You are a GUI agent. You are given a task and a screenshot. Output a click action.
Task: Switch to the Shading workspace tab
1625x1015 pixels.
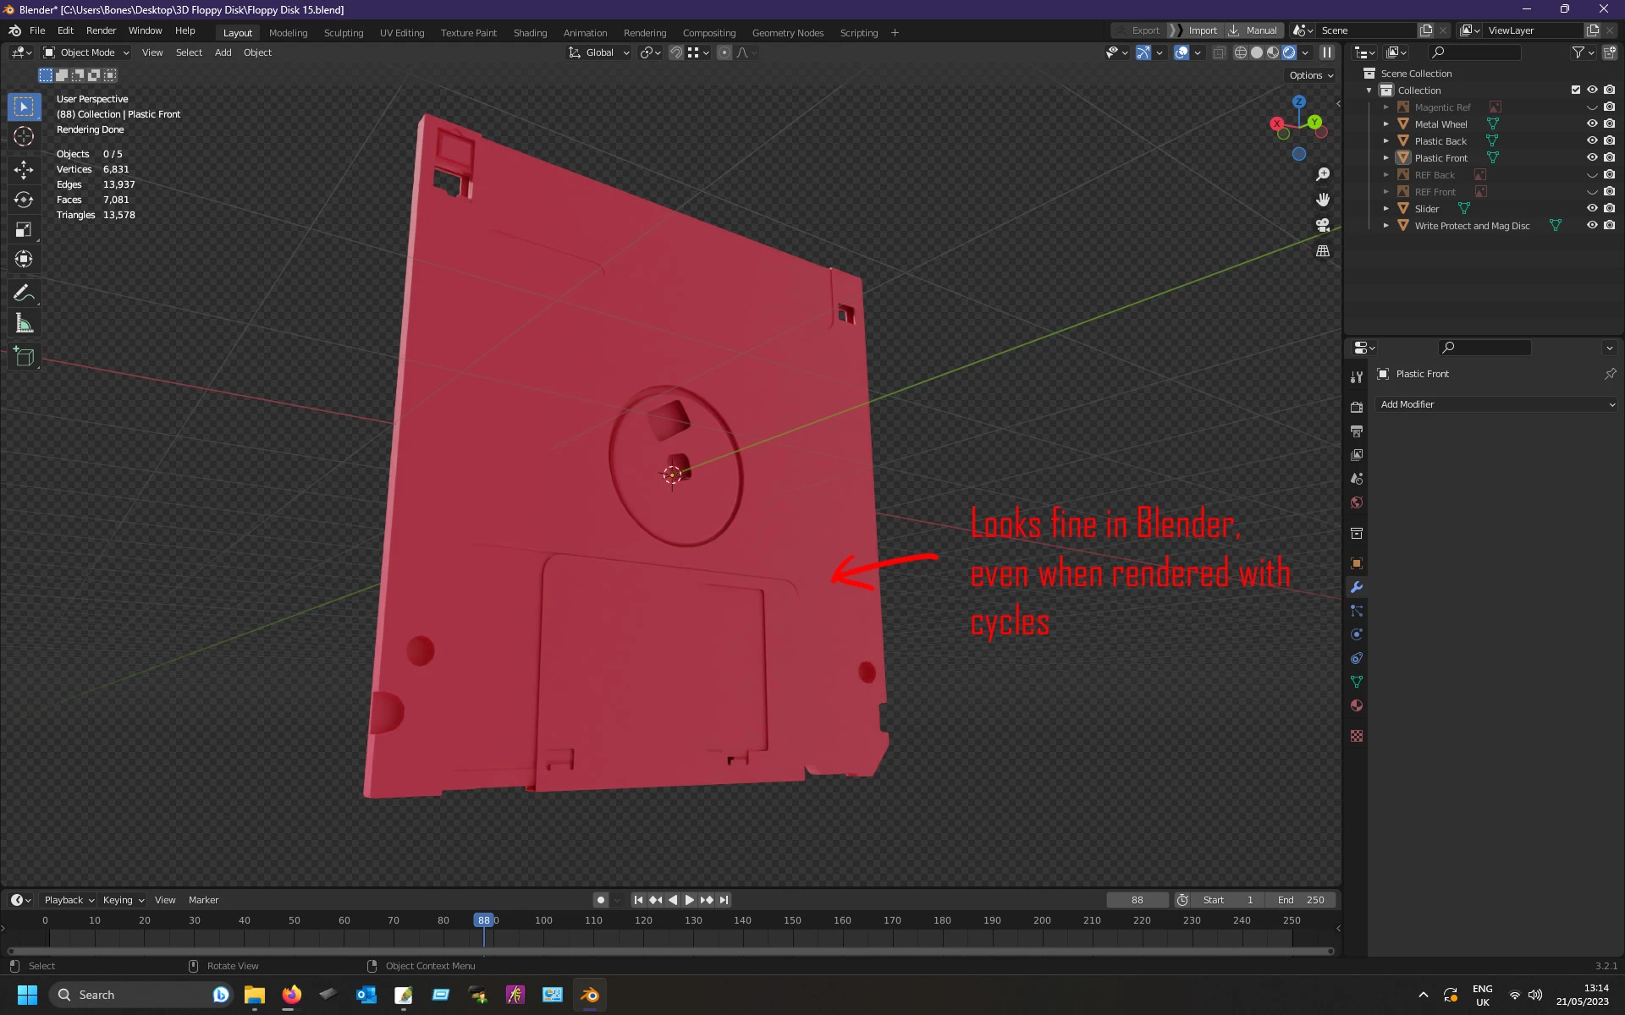tap(530, 33)
